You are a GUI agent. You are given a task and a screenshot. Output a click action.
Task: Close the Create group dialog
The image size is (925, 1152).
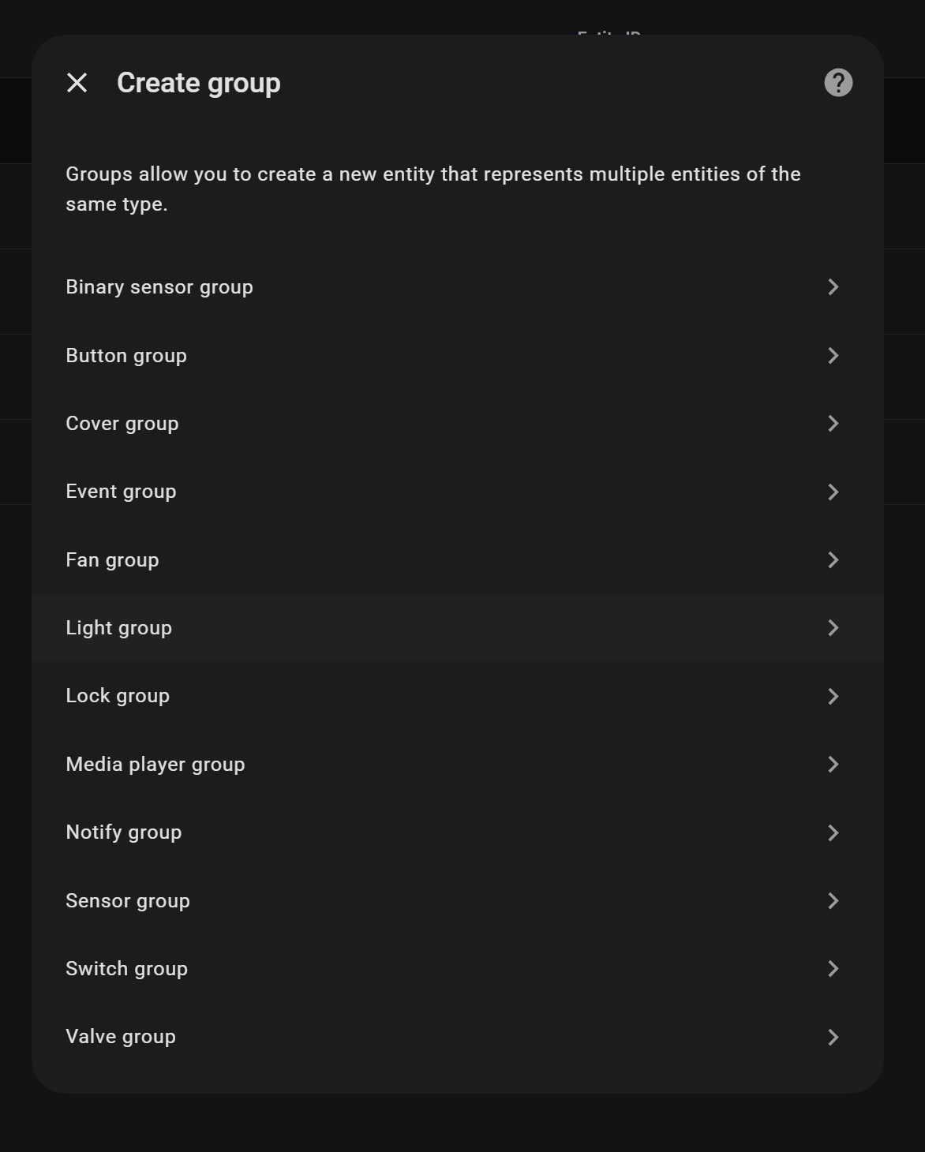(x=77, y=83)
